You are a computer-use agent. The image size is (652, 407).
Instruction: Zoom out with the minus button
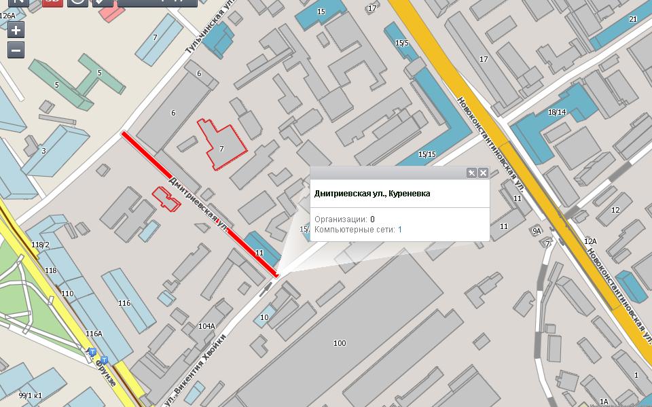pos(16,50)
